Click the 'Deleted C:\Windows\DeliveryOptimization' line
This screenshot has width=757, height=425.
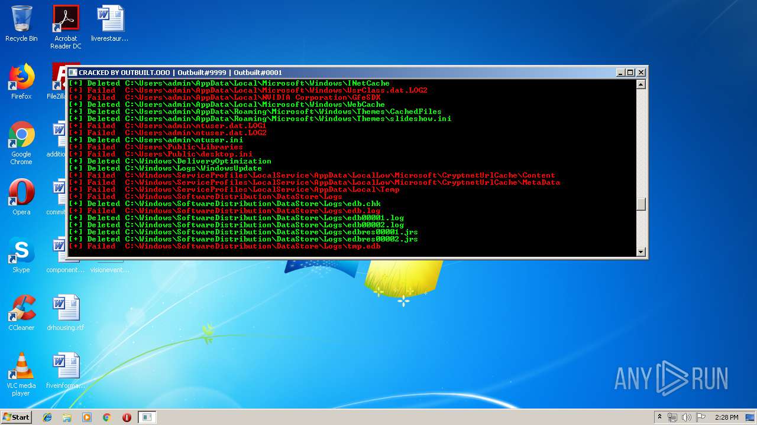click(x=170, y=161)
